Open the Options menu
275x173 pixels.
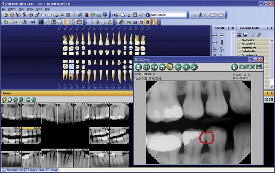pyautogui.click(x=12, y=9)
